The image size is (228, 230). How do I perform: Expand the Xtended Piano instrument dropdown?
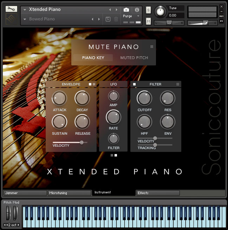(x=25, y=10)
